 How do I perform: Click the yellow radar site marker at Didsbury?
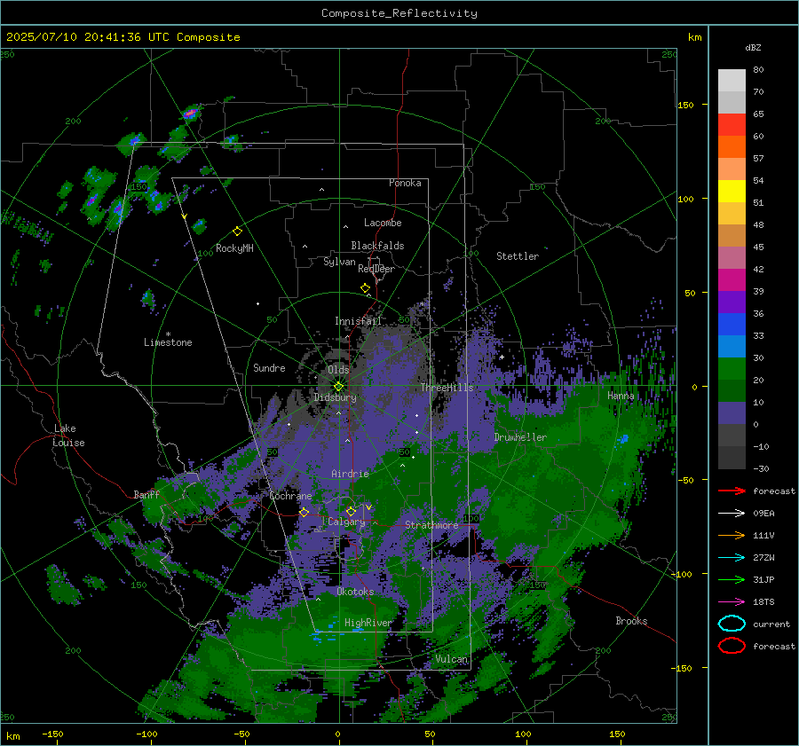tap(338, 387)
